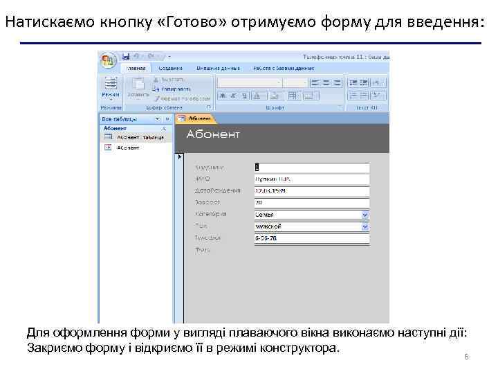Click the Redo arrow in quick access toolbar

click(x=151, y=57)
